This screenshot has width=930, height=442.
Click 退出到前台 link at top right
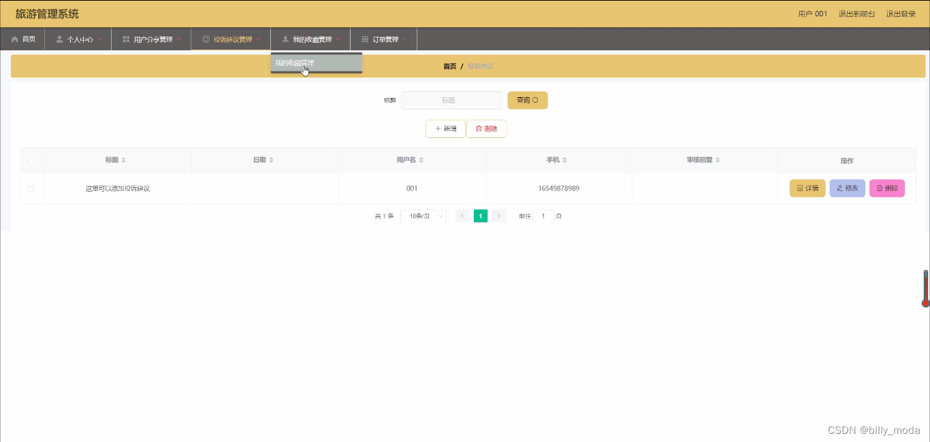click(x=857, y=14)
